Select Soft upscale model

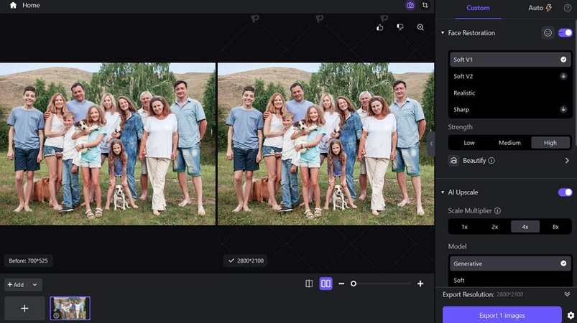[x=510, y=280]
